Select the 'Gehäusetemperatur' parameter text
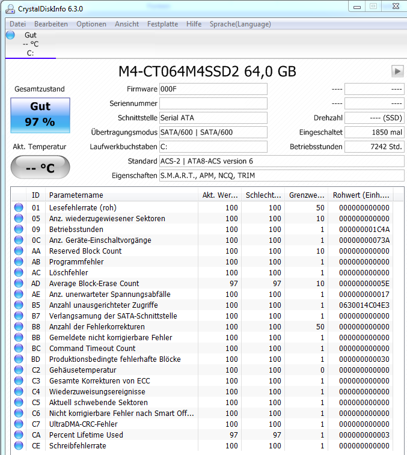Image resolution: width=407 pixels, height=455 pixels. pos(83,370)
